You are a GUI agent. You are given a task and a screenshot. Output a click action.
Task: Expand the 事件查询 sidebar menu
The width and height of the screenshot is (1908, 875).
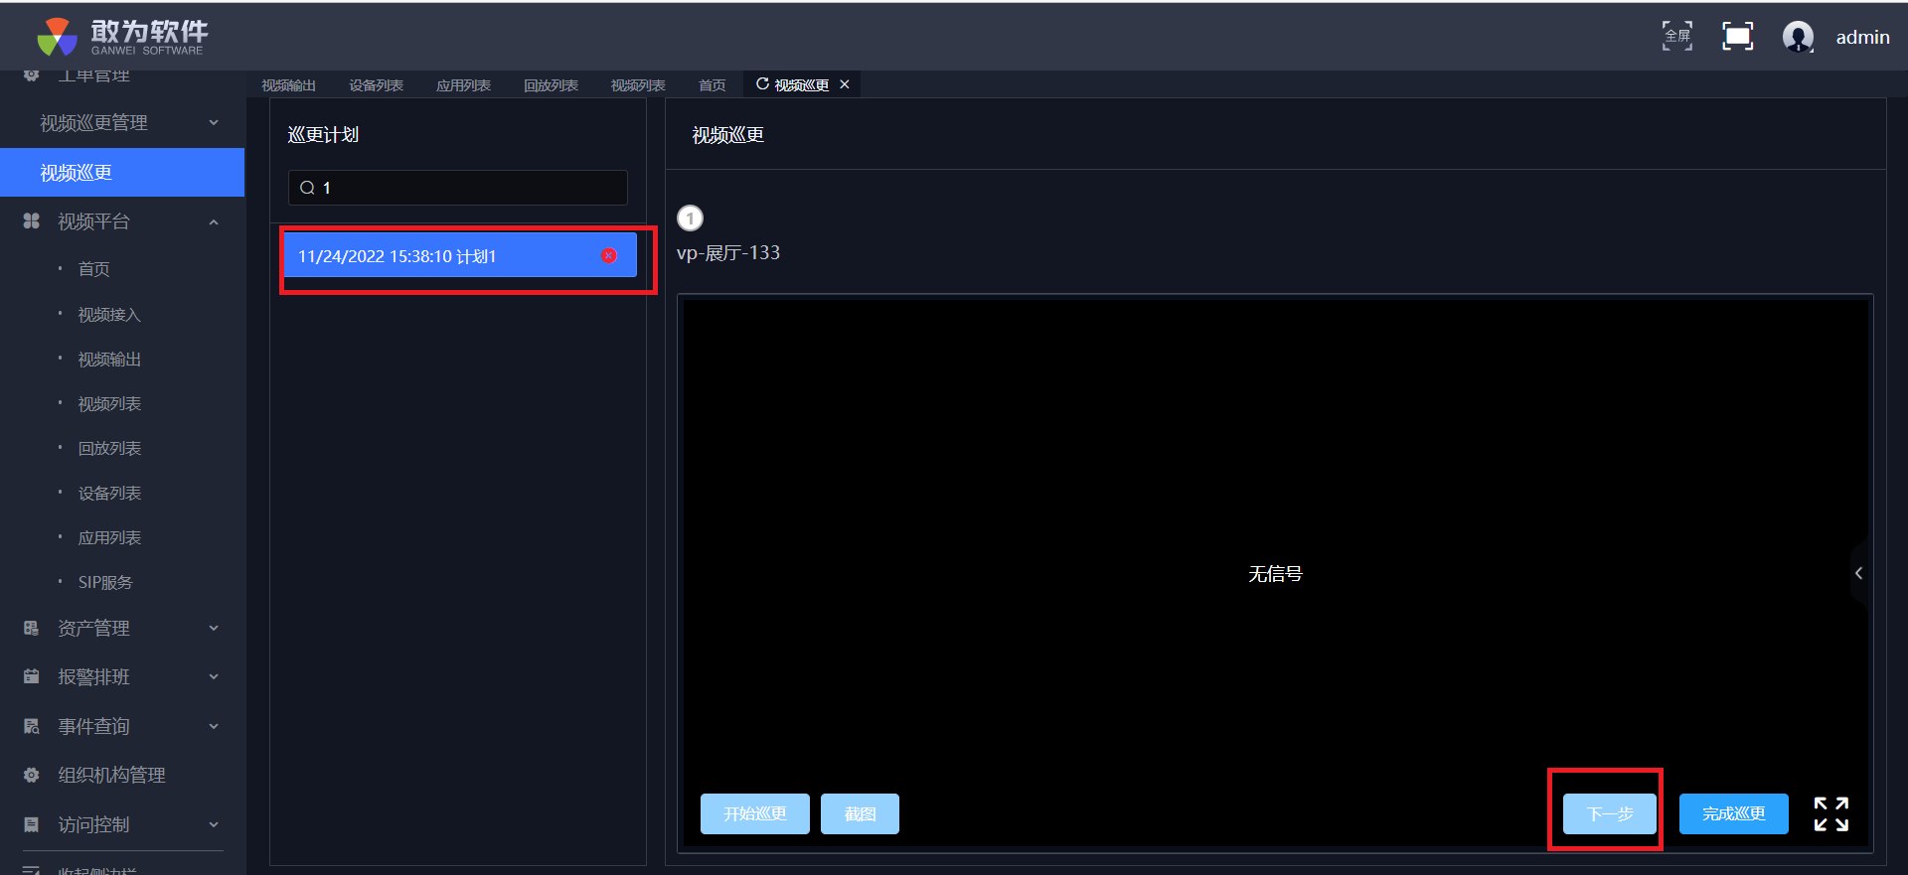(214, 727)
